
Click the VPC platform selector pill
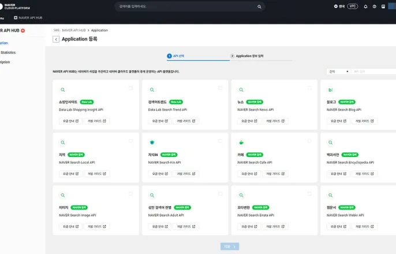tap(352, 6)
